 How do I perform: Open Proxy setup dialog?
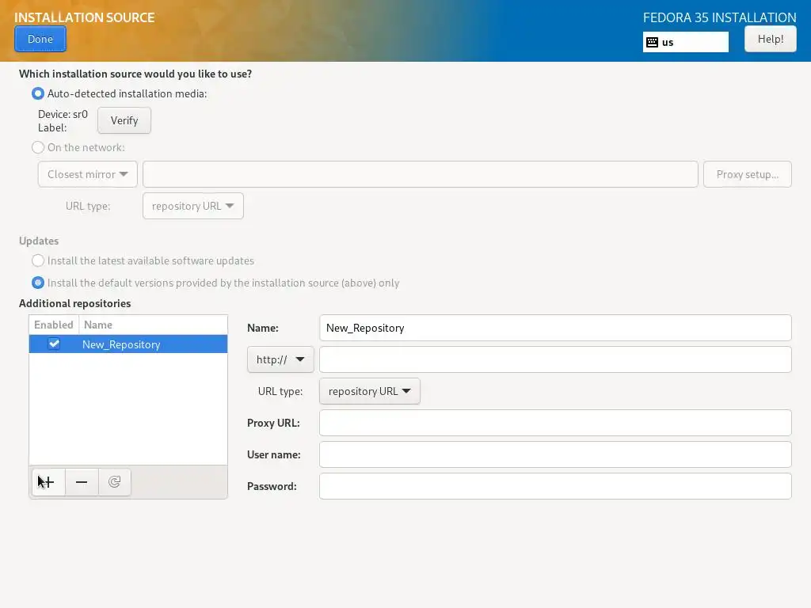click(748, 174)
